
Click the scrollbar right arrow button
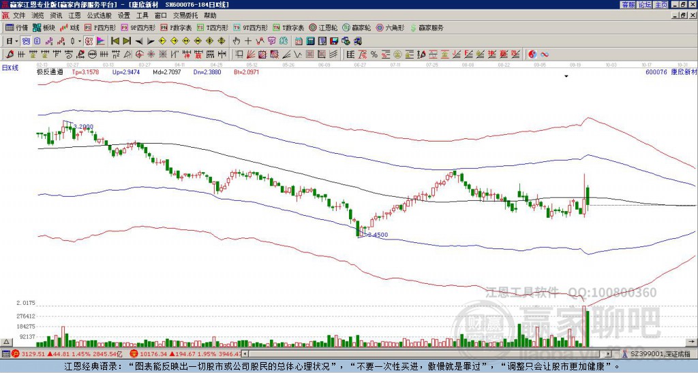[x=609, y=354]
